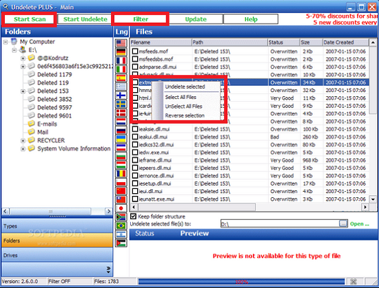Expand the System Volume Information node
This screenshot has height=288, width=379.
click(23, 149)
